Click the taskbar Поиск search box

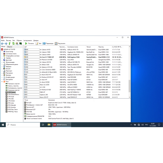(x=23, y=125)
